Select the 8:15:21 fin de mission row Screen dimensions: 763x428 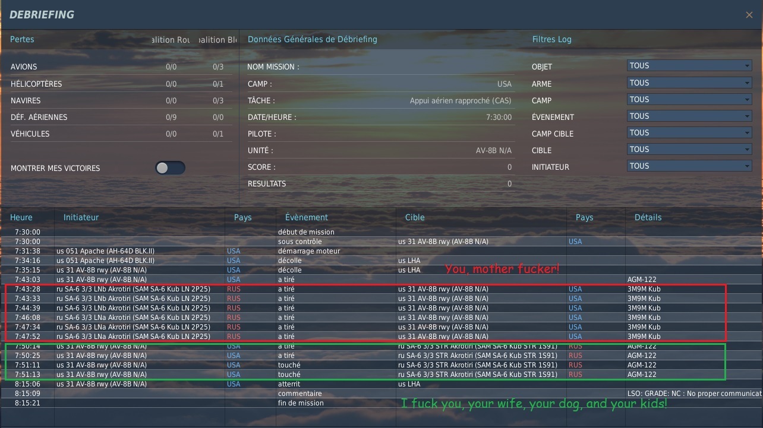[301, 403]
